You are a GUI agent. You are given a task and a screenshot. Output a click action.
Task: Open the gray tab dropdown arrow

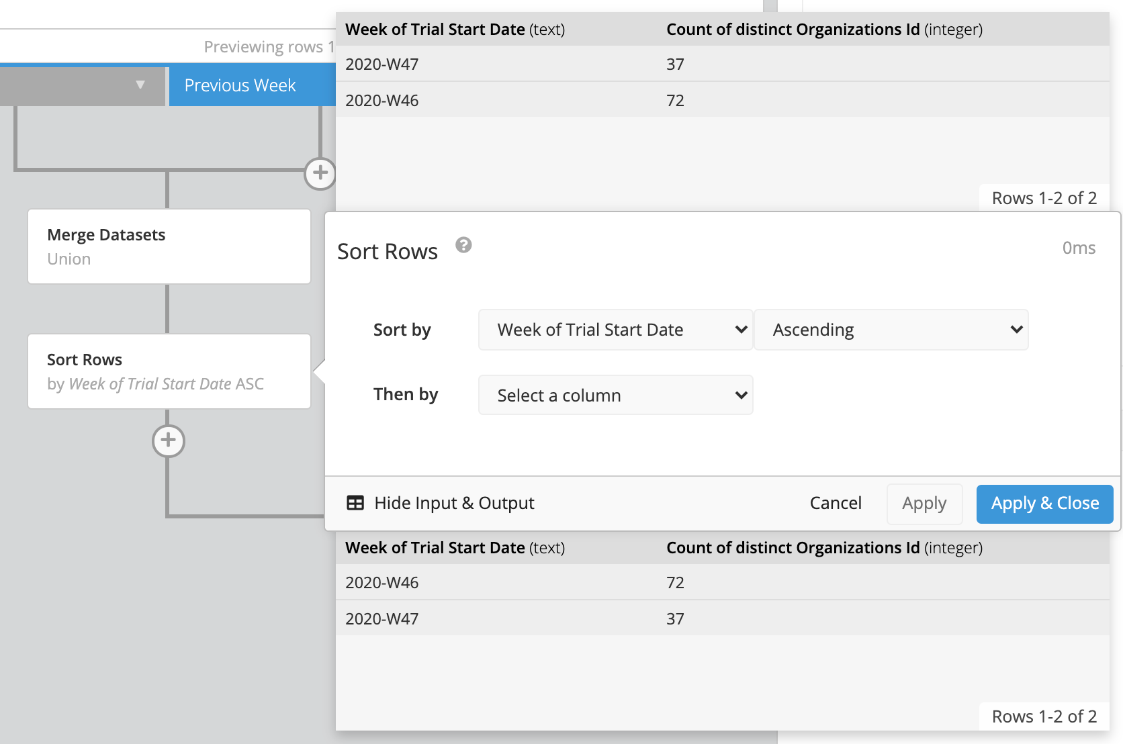[140, 85]
